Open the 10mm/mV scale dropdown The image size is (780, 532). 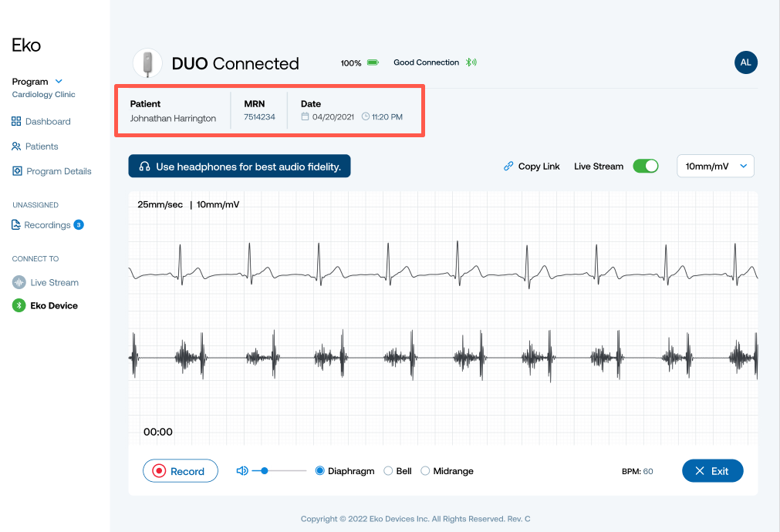click(715, 166)
